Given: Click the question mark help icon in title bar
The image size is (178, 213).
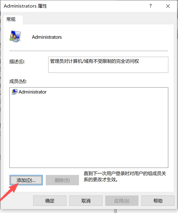Looking at the screenshot, I should click(x=150, y=6).
